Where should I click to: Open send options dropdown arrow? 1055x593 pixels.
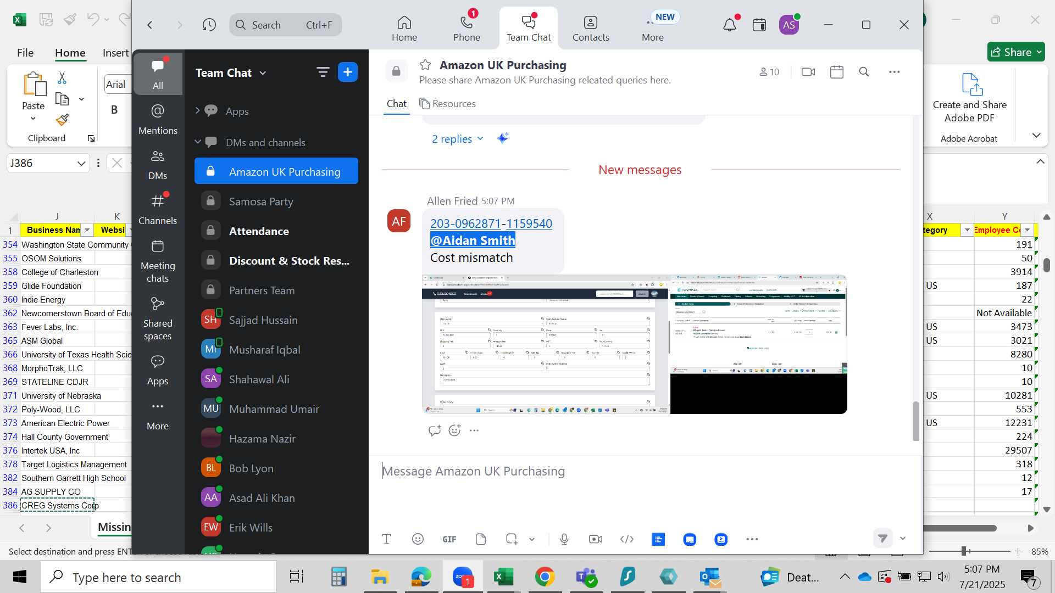click(903, 538)
